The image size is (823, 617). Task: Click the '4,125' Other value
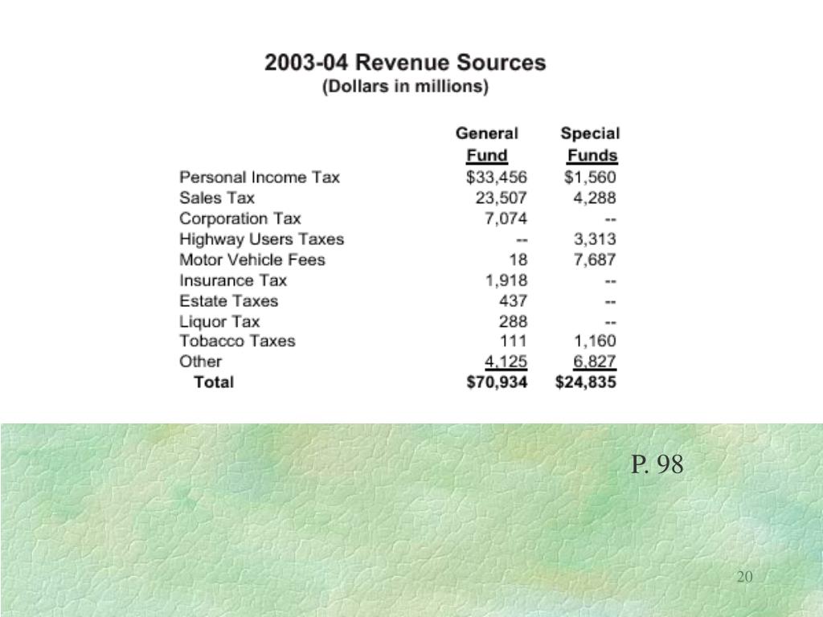click(506, 362)
